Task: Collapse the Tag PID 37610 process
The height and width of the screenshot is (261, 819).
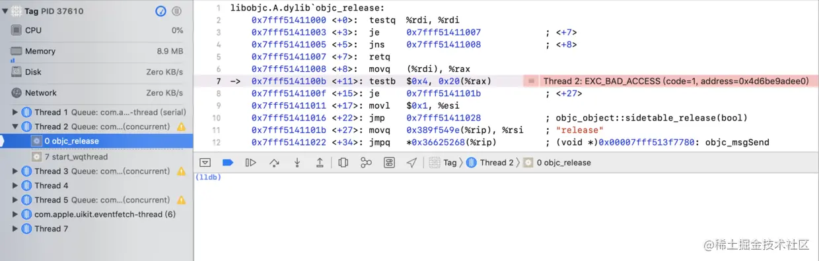Action: click(x=5, y=11)
